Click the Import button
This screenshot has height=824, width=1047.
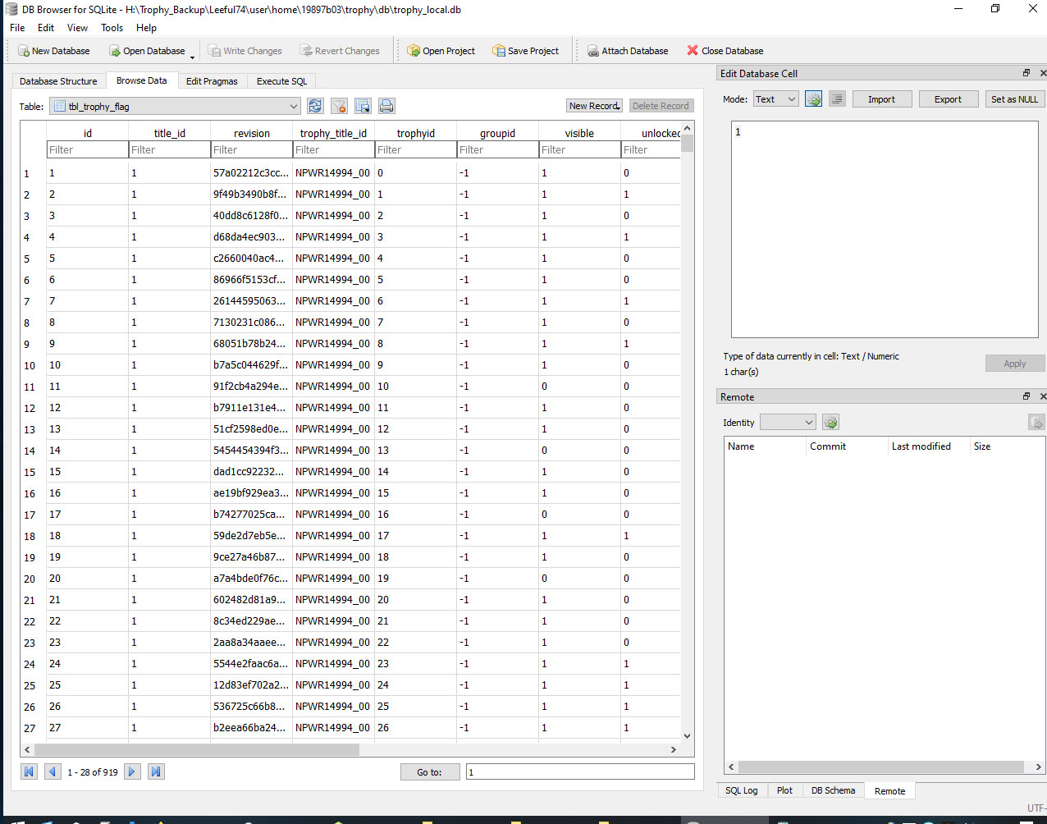tap(882, 99)
